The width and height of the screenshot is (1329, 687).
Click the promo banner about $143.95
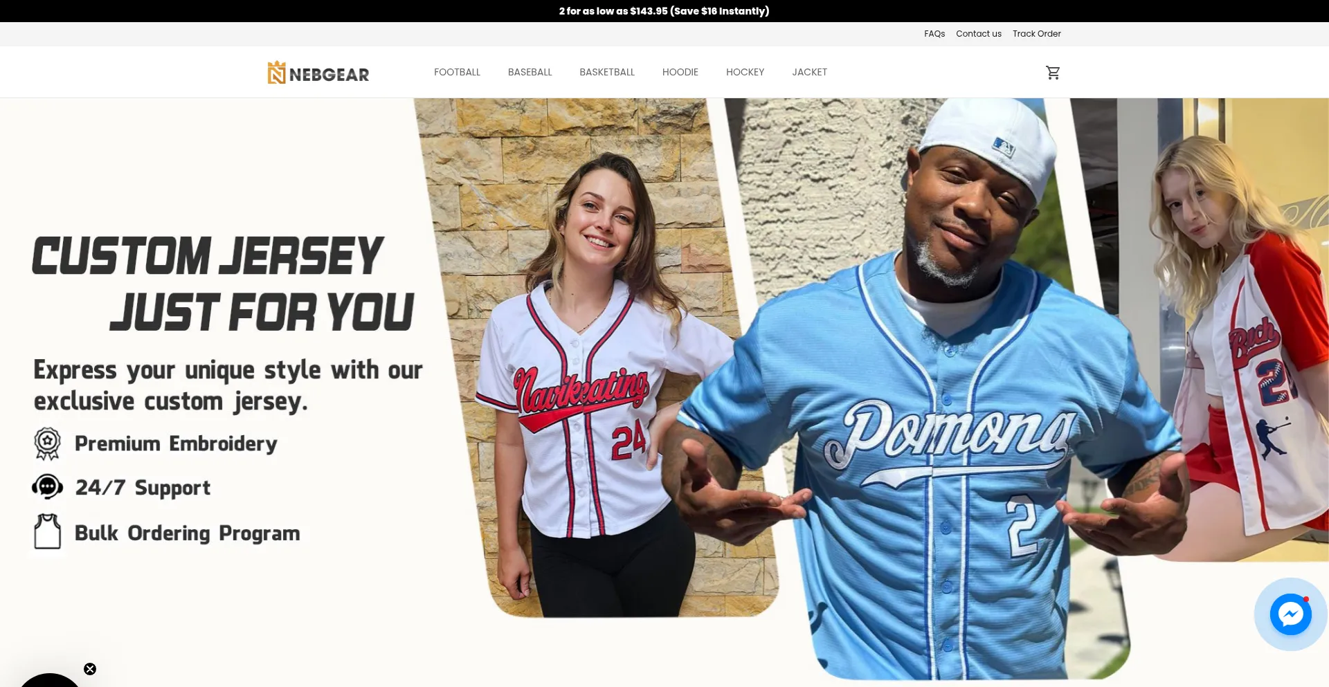664,11
